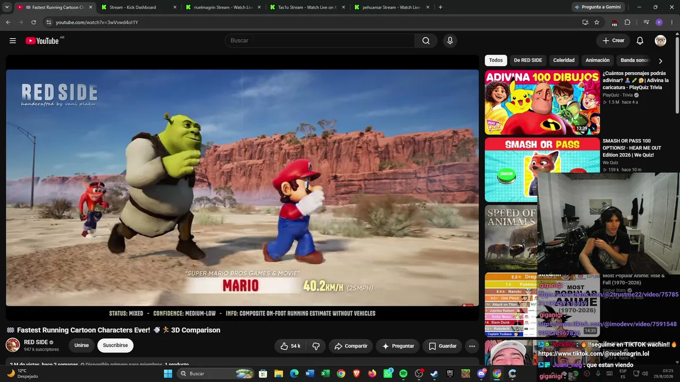The image size is (680, 382).
Task: Select the 'Todos' filter chip
Action: point(496,60)
